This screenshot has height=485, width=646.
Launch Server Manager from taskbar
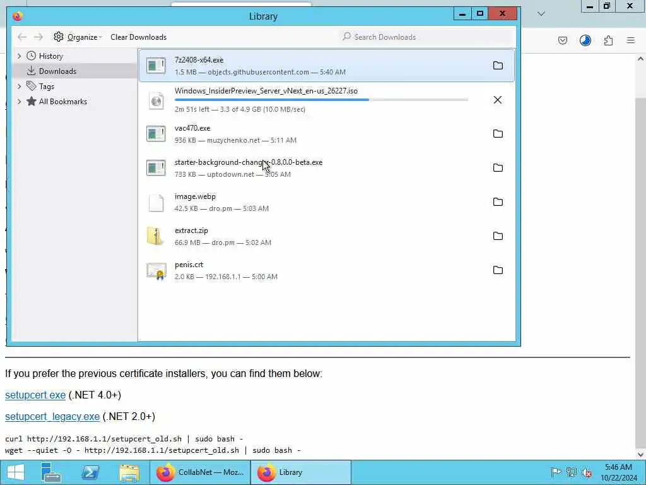click(51, 472)
